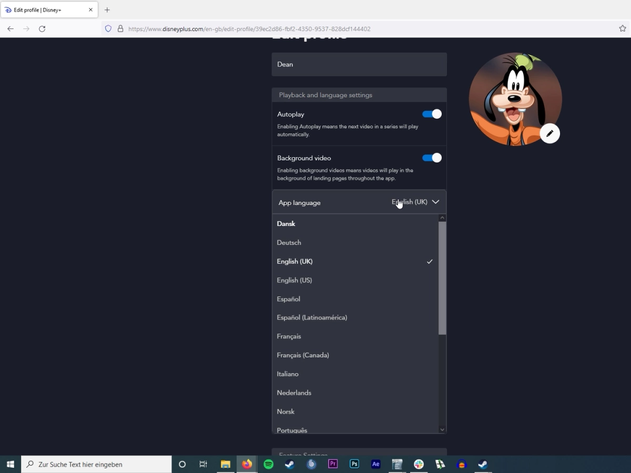Click the Windows search box in the taskbar
Image resolution: width=631 pixels, height=473 pixels.
pyautogui.click(x=97, y=464)
